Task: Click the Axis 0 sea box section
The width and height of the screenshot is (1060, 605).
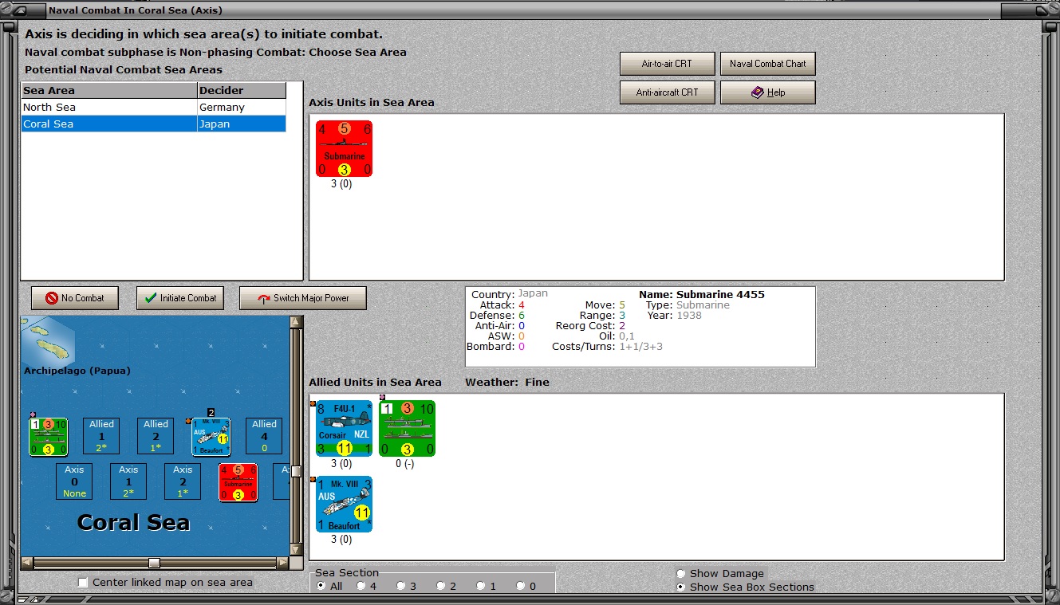Action: pos(75,481)
